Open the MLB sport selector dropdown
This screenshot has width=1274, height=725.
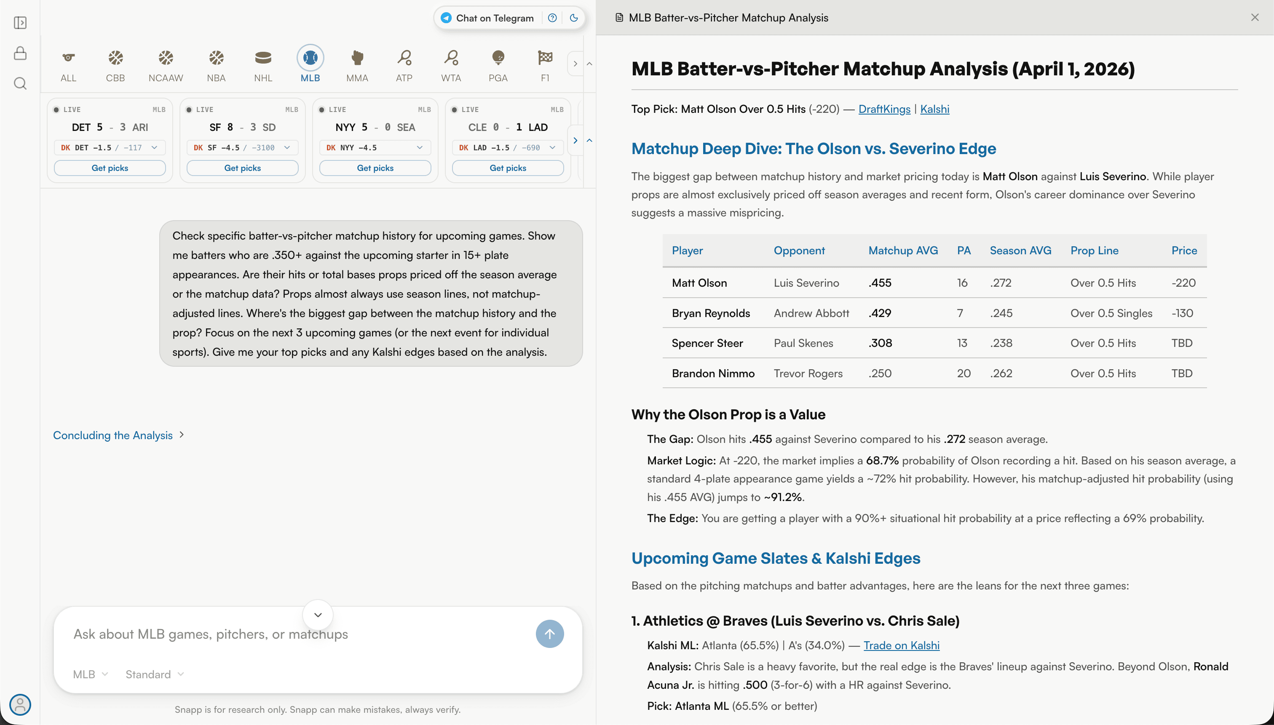coord(90,674)
